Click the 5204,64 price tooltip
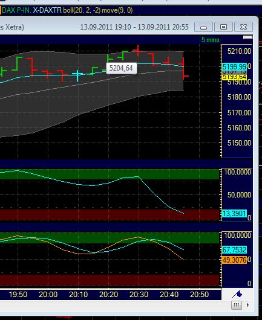 tap(121, 68)
